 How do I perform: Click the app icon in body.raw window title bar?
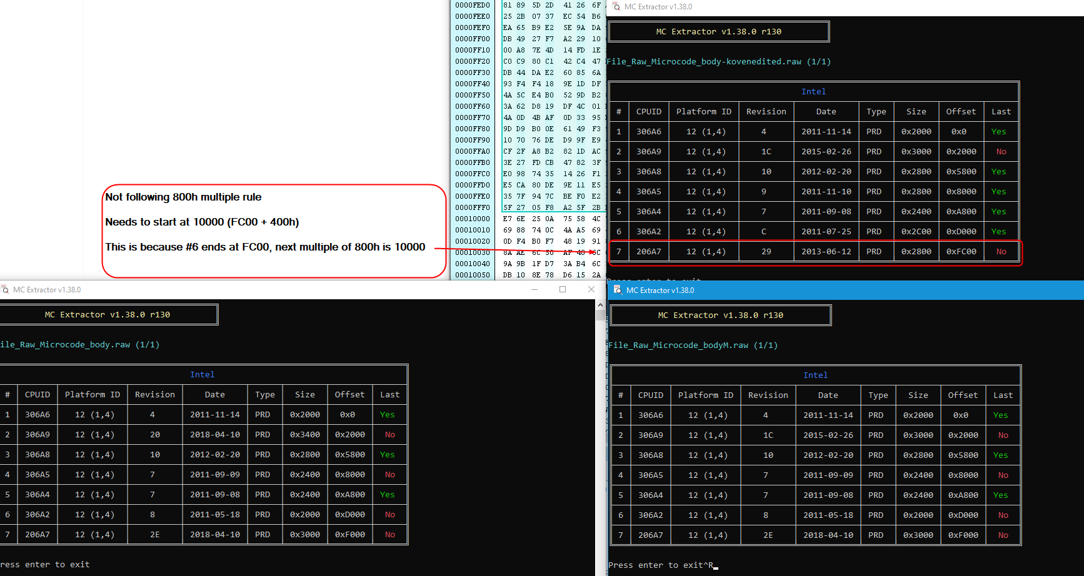click(x=5, y=289)
